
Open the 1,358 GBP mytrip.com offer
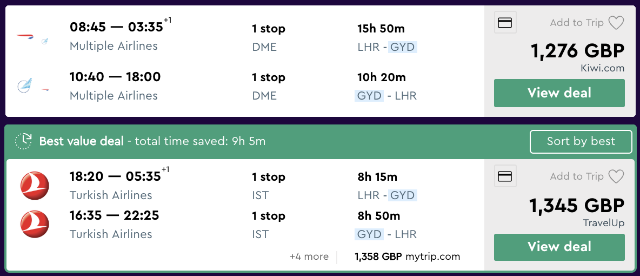tap(407, 257)
